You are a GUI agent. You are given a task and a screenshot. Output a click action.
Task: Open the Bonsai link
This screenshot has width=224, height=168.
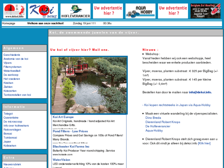[x=8, y=133]
